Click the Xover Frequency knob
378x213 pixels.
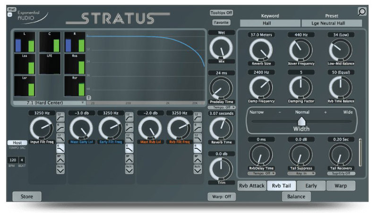301,50
